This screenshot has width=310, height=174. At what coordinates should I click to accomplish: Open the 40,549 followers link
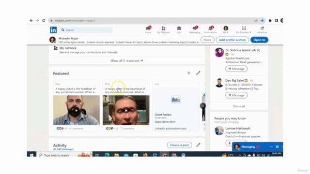63,149
